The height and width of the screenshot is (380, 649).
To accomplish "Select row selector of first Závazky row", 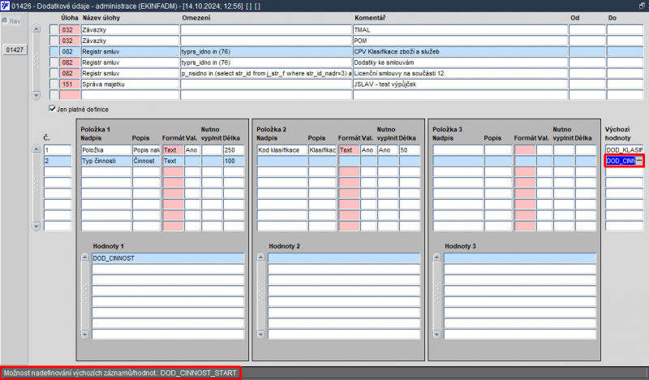I will [54, 29].
